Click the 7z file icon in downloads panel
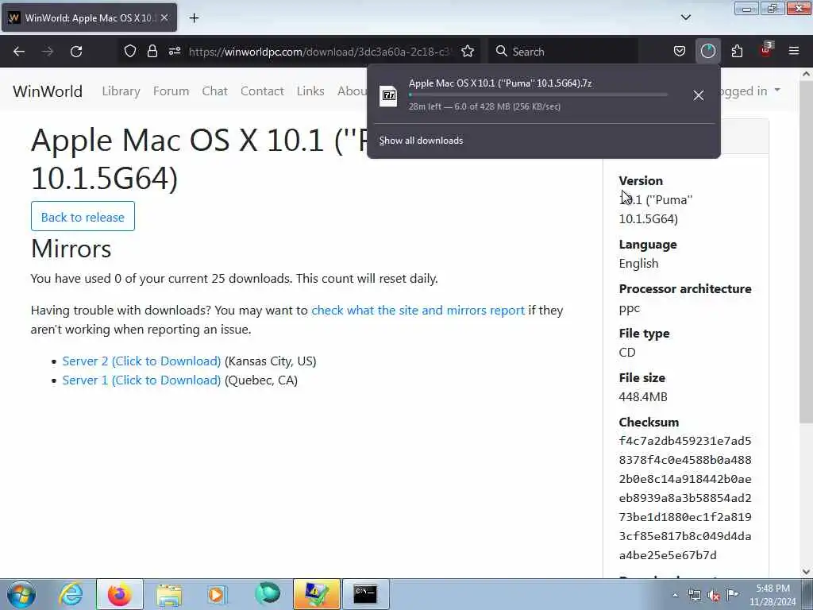Screen dimensions: 813x610 coord(388,95)
